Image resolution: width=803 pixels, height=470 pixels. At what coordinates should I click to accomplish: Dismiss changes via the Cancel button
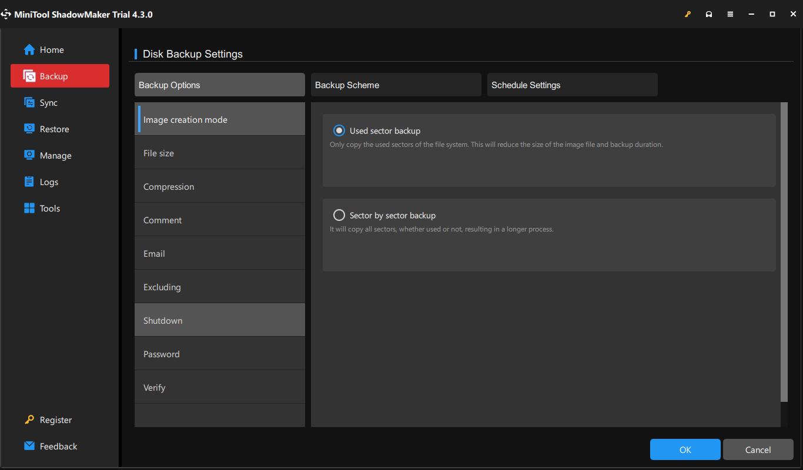(758, 449)
